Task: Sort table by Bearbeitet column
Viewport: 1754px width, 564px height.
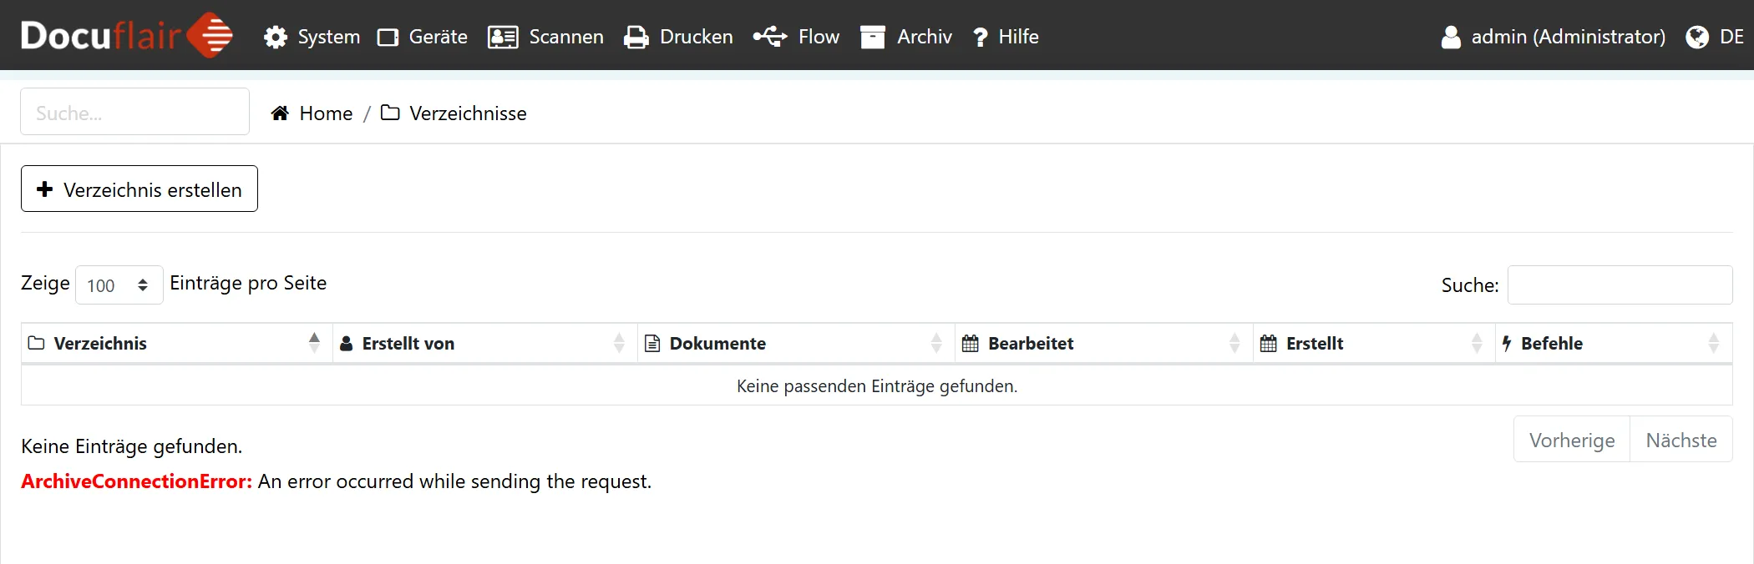Action: (1031, 344)
